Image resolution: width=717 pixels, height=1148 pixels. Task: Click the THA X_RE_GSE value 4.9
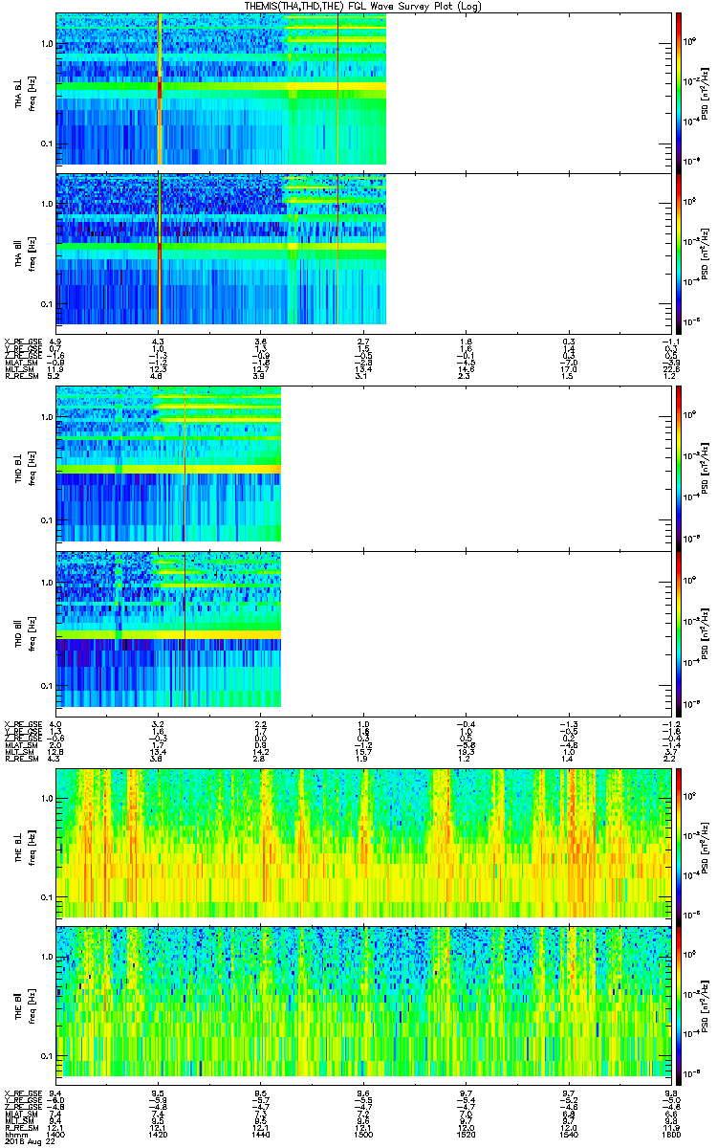click(56, 342)
